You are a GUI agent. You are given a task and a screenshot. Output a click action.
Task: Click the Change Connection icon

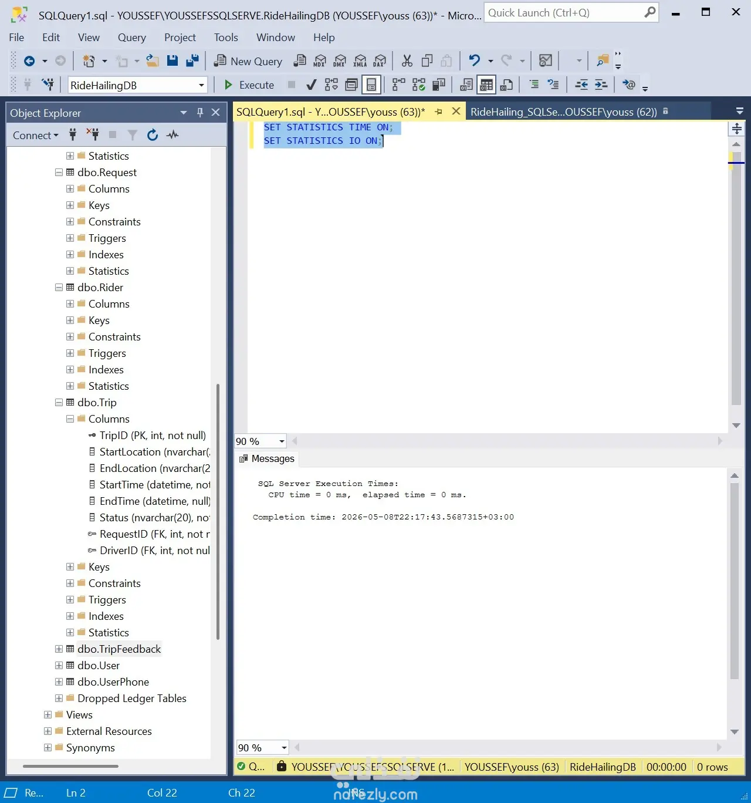(x=48, y=85)
